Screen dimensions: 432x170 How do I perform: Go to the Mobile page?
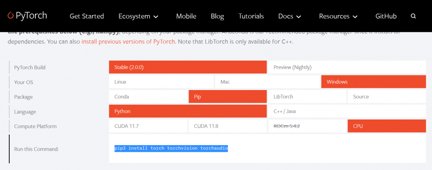pos(186,16)
